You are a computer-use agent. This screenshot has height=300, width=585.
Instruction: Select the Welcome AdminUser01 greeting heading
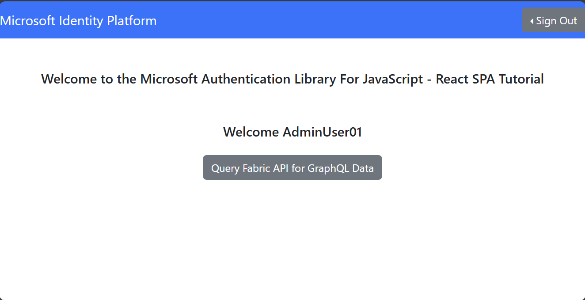[x=292, y=132]
